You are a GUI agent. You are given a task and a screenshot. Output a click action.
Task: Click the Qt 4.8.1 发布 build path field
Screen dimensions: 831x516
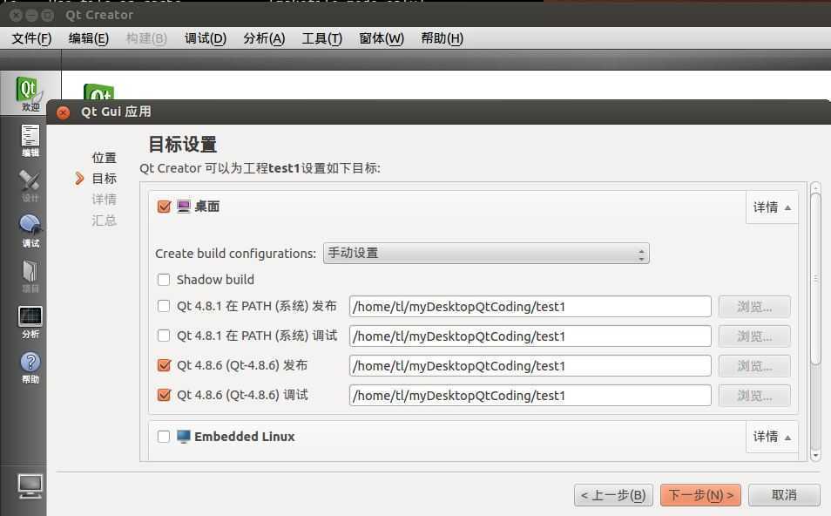(x=530, y=307)
